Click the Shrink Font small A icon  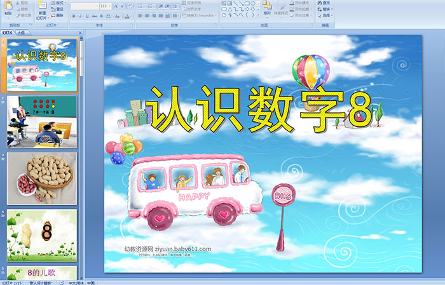(x=122, y=6)
